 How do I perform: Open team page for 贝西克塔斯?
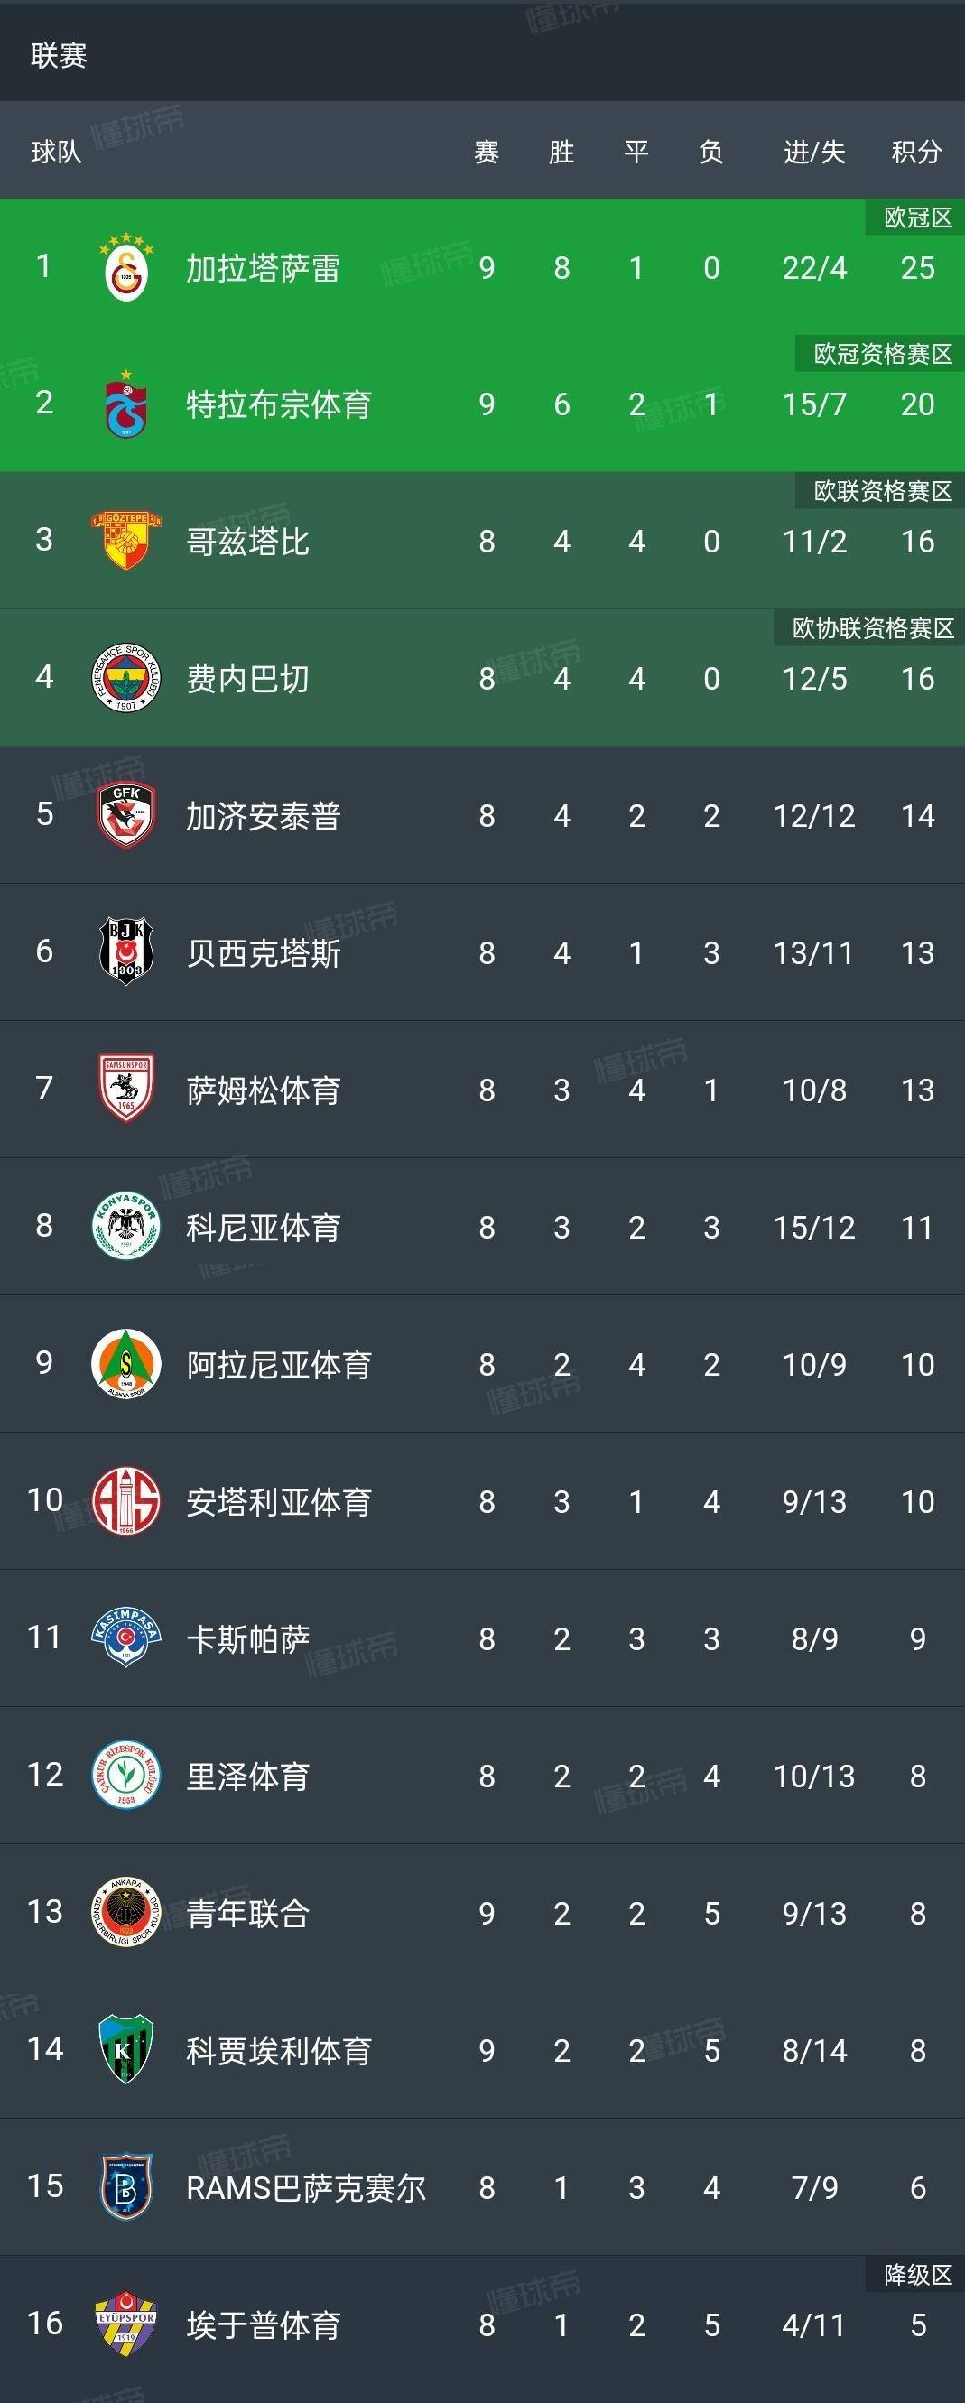tap(264, 953)
